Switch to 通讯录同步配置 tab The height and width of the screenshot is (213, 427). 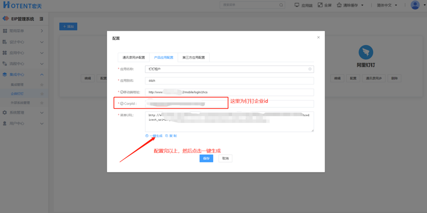[134, 58]
